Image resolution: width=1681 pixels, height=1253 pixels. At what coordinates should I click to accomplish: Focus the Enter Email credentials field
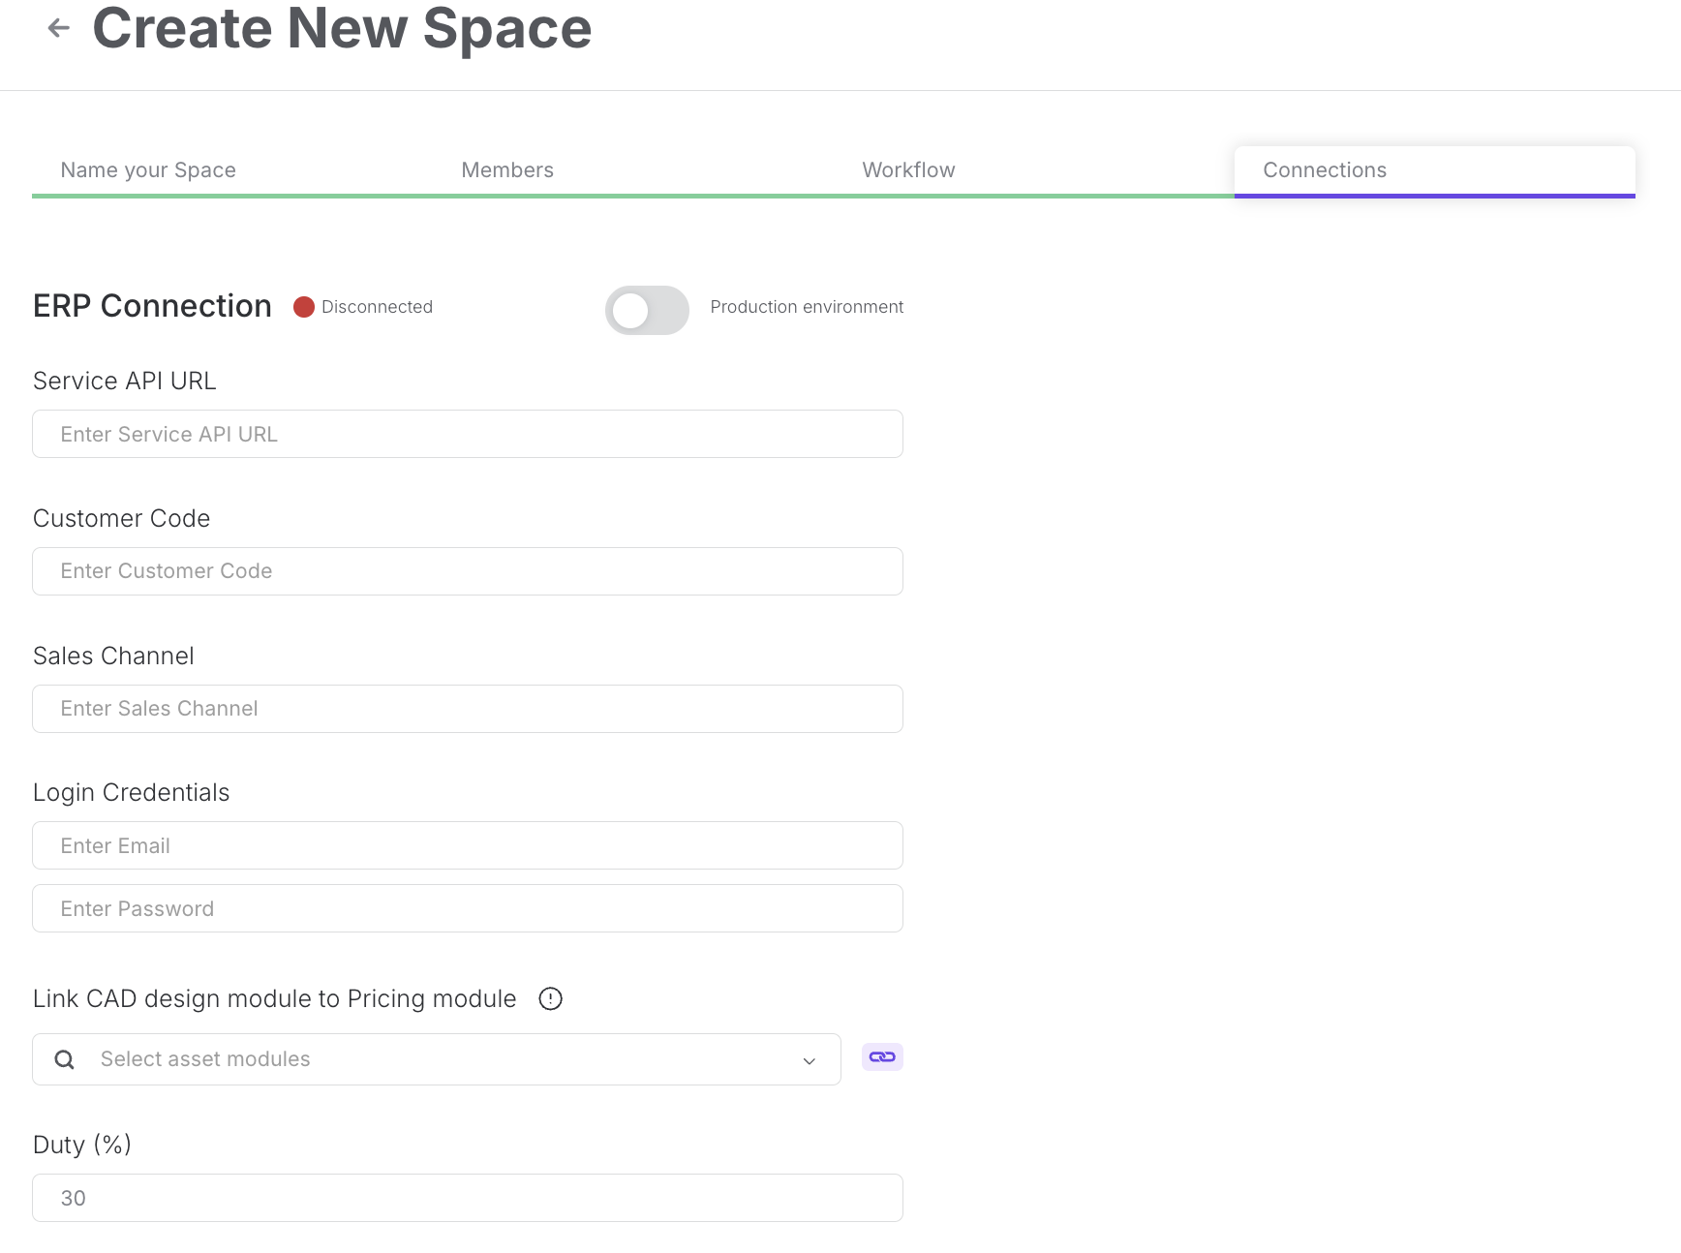[468, 845]
